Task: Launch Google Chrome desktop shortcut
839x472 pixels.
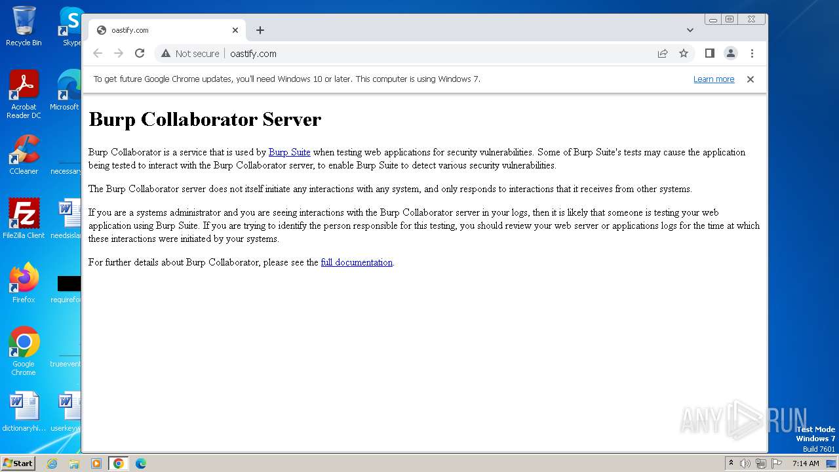Action: (x=24, y=351)
